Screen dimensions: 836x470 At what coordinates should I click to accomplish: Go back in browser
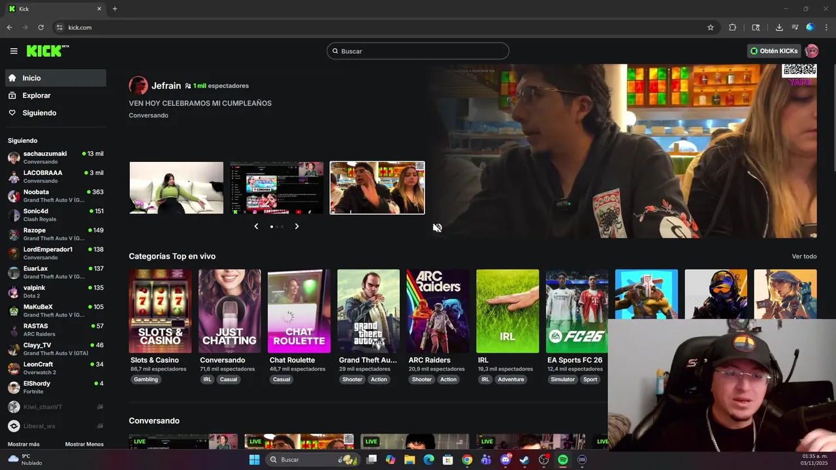point(9,27)
